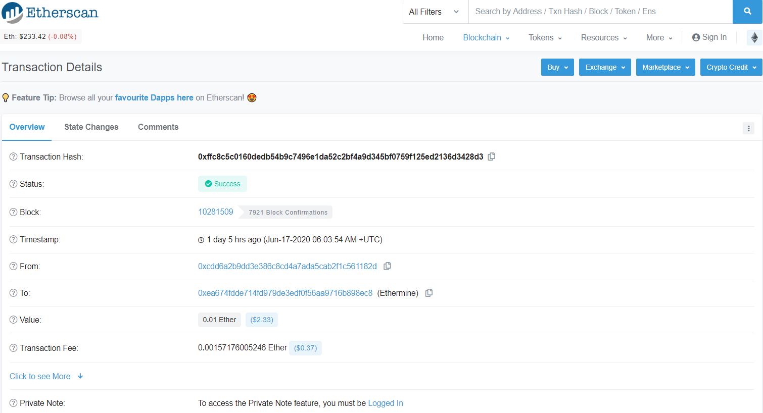Screen dimensions: 763x413
Task: Switch to the Comments tab
Action: coord(158,127)
